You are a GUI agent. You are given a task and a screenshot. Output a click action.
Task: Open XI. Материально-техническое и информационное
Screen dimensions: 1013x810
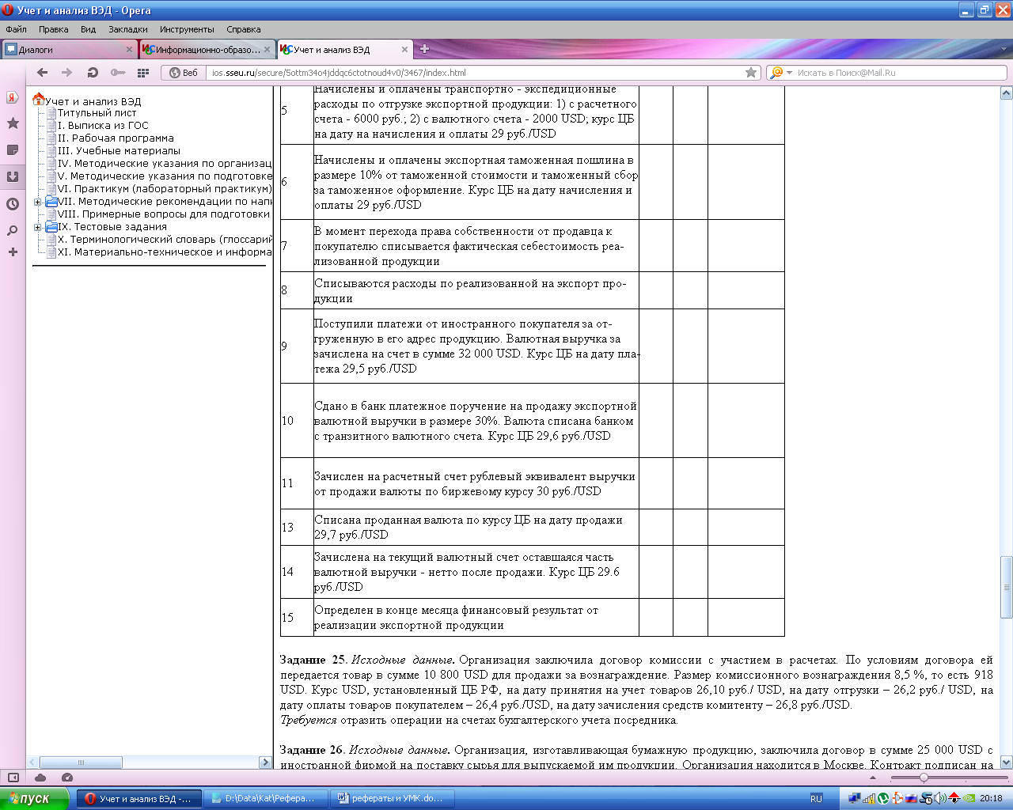coord(165,252)
